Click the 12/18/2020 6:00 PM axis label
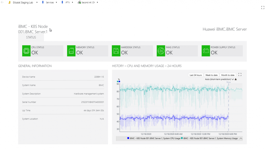The width and height of the screenshot is (265, 150). pos(228,134)
